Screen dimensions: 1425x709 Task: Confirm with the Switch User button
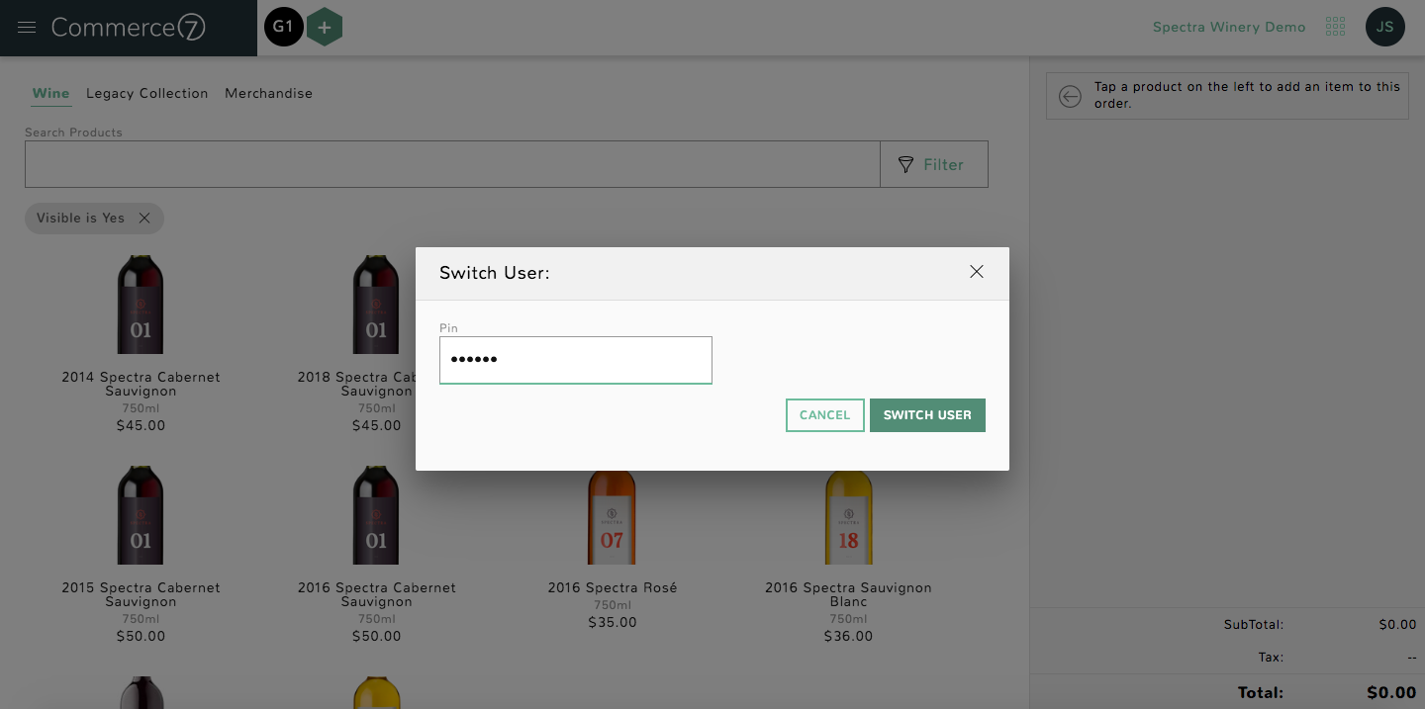[x=927, y=415]
